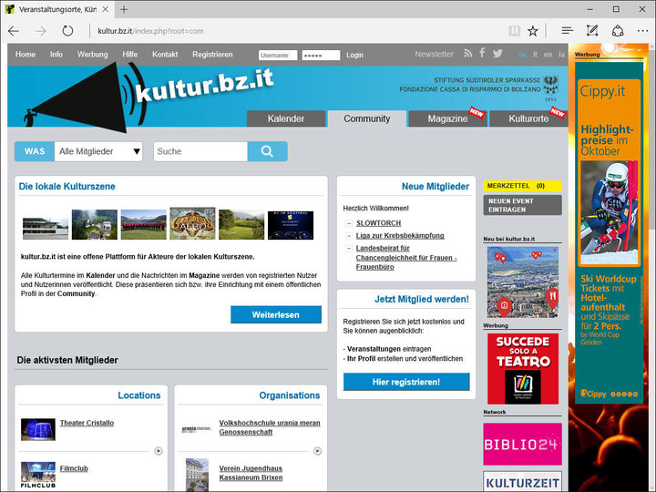Open the Theater Cristallo link

(87, 423)
